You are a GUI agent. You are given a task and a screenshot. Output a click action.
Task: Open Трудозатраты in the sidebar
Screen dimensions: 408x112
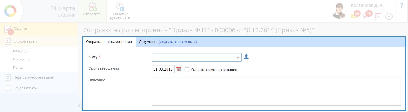click(39, 88)
